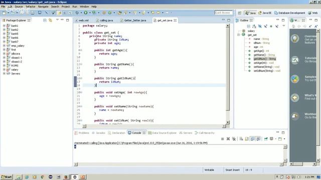Toggle Show Console on standard output change
Viewport: 321px width, 180px height.
click(253, 139)
